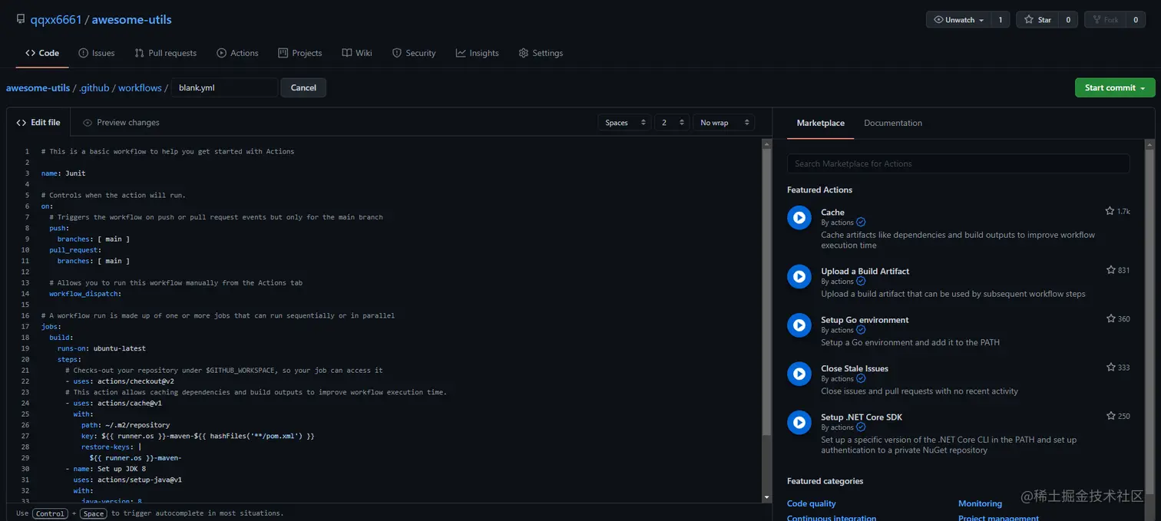Go to awesome-utils in the file breadcrumb
The height and width of the screenshot is (521, 1161).
pos(38,88)
